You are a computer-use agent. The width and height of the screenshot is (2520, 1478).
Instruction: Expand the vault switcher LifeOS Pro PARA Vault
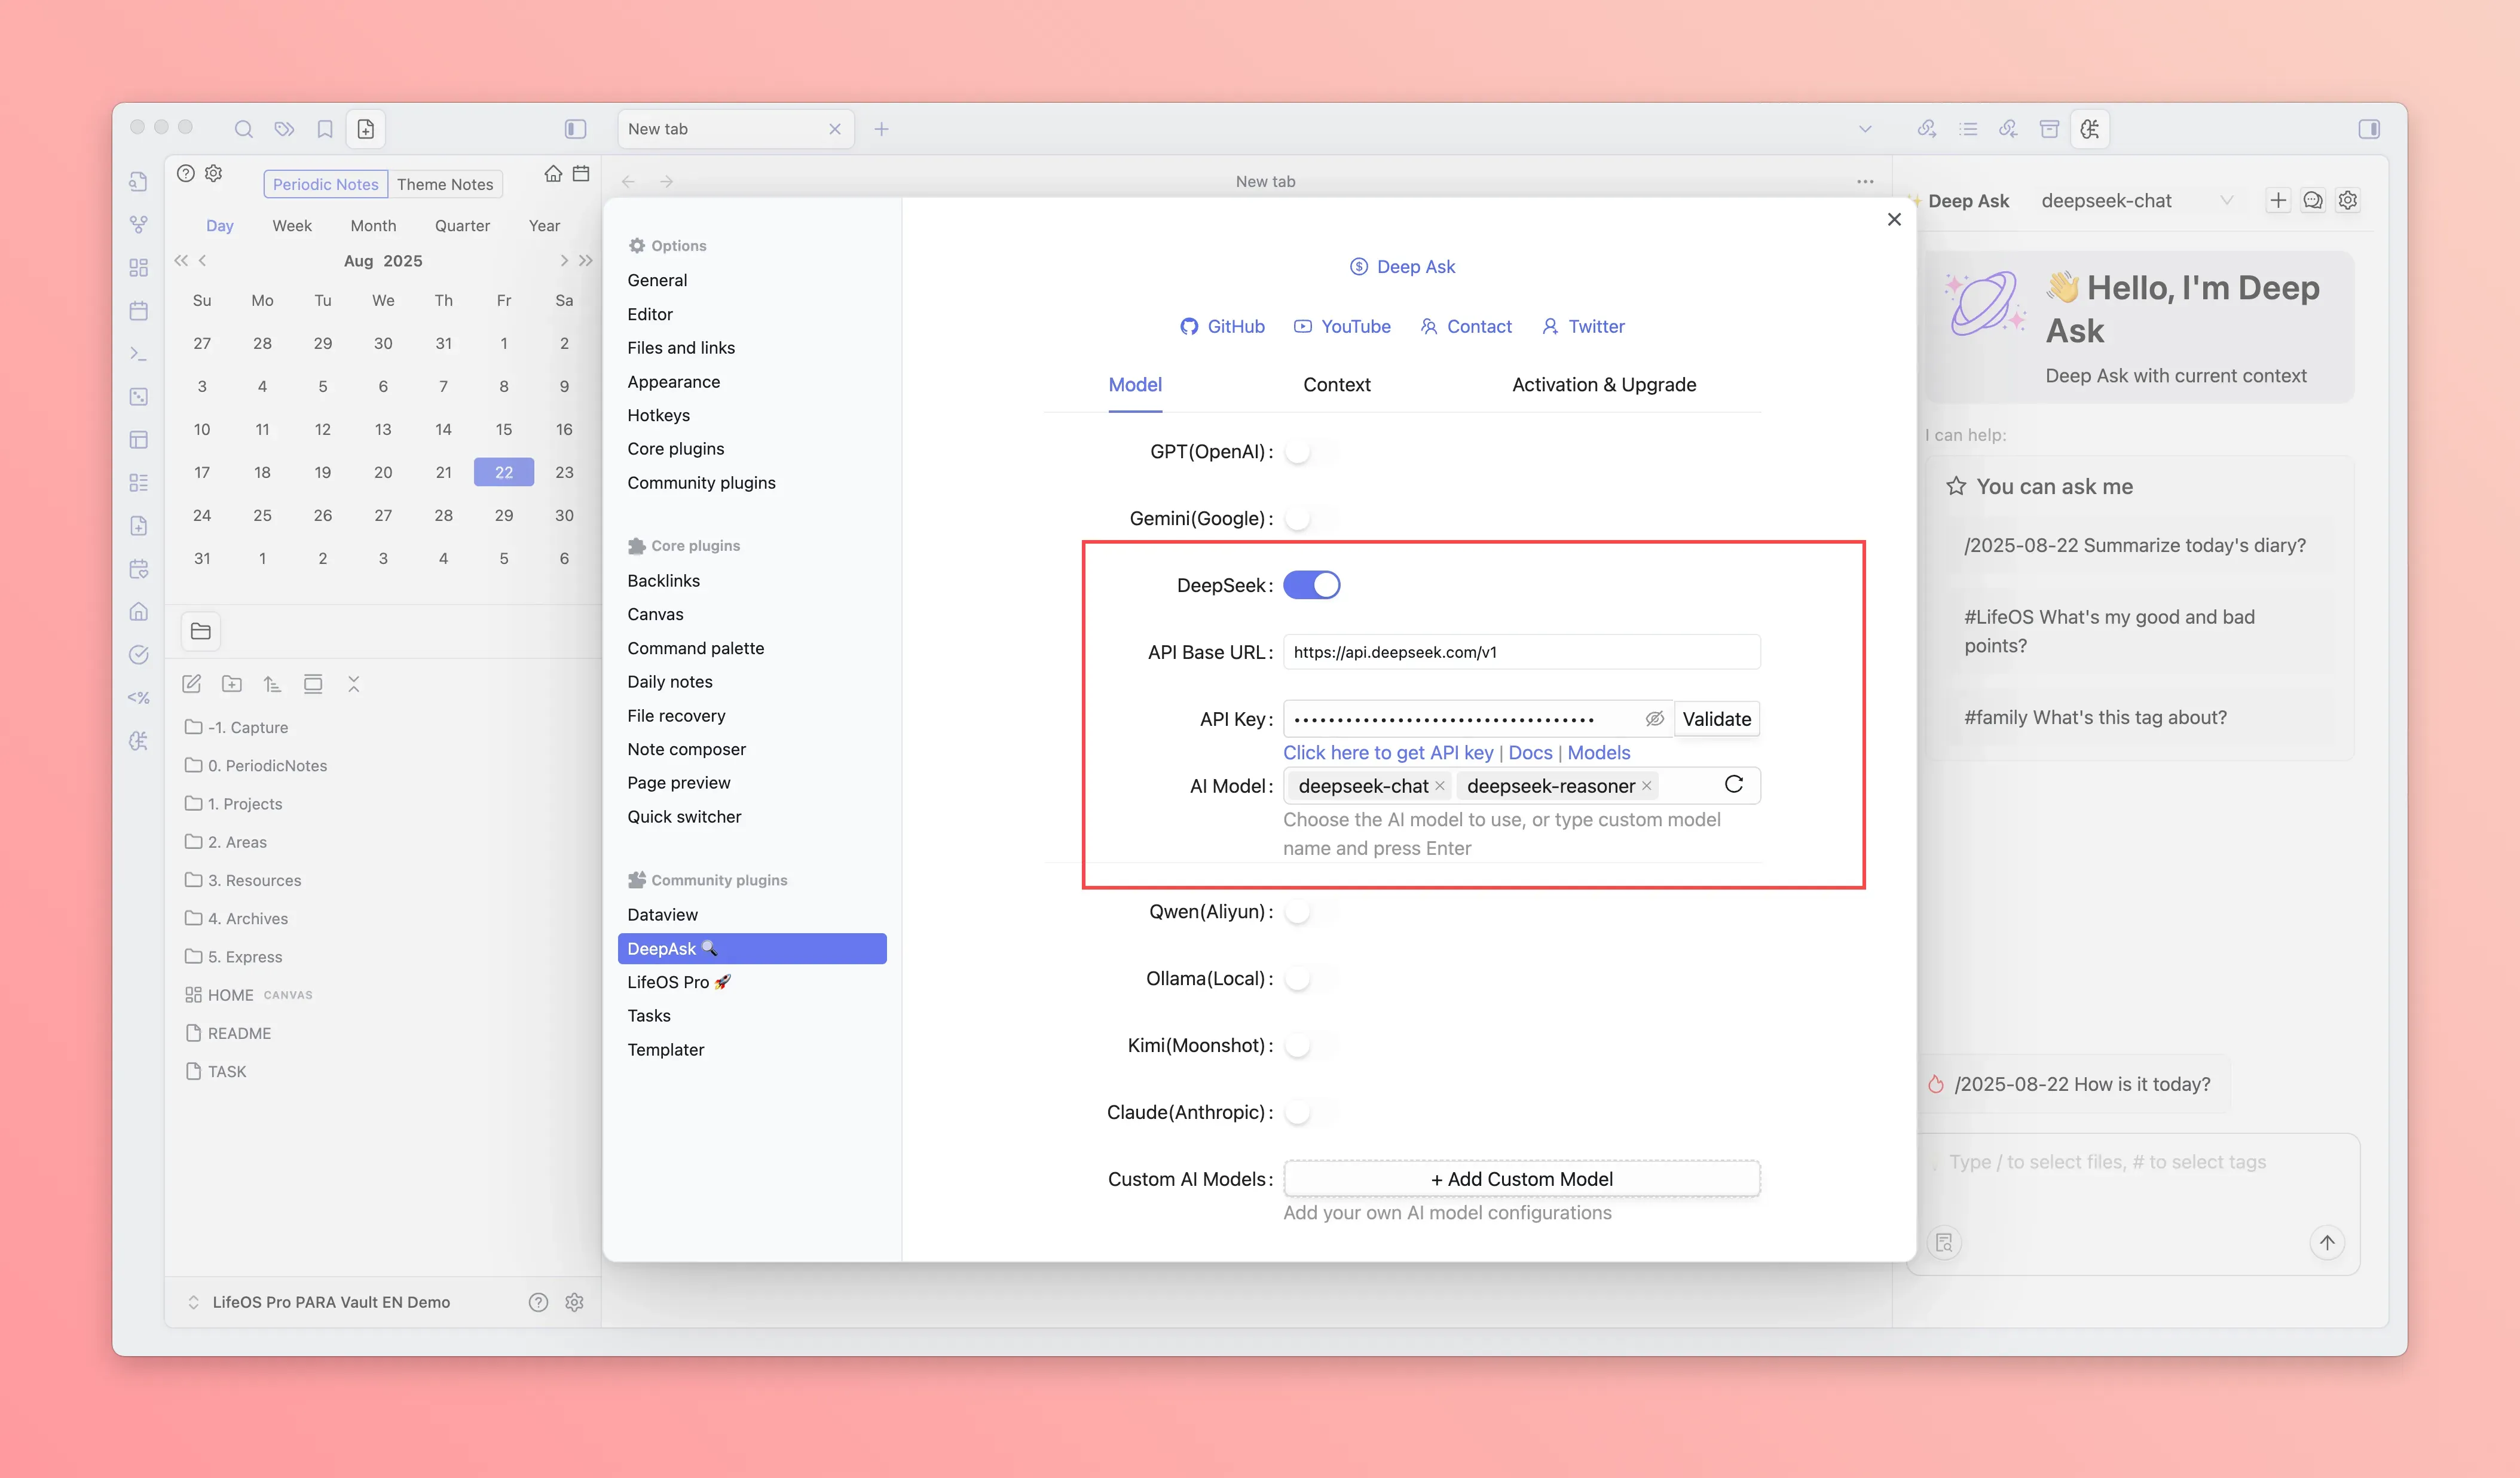(330, 1302)
